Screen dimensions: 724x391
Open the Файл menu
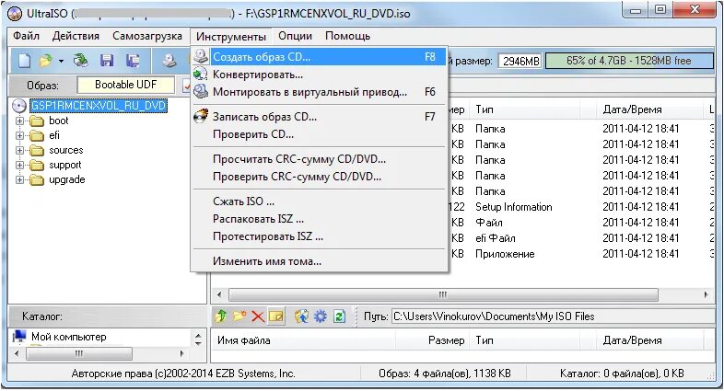26,36
